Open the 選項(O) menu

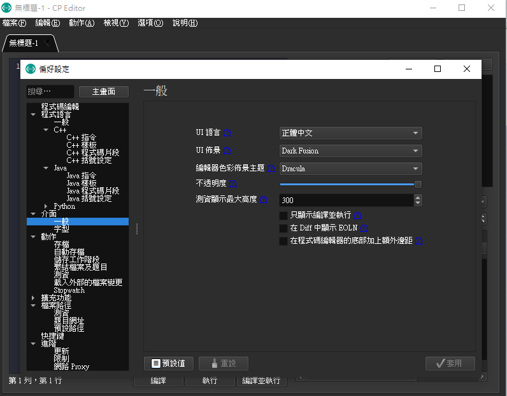pyautogui.click(x=150, y=23)
